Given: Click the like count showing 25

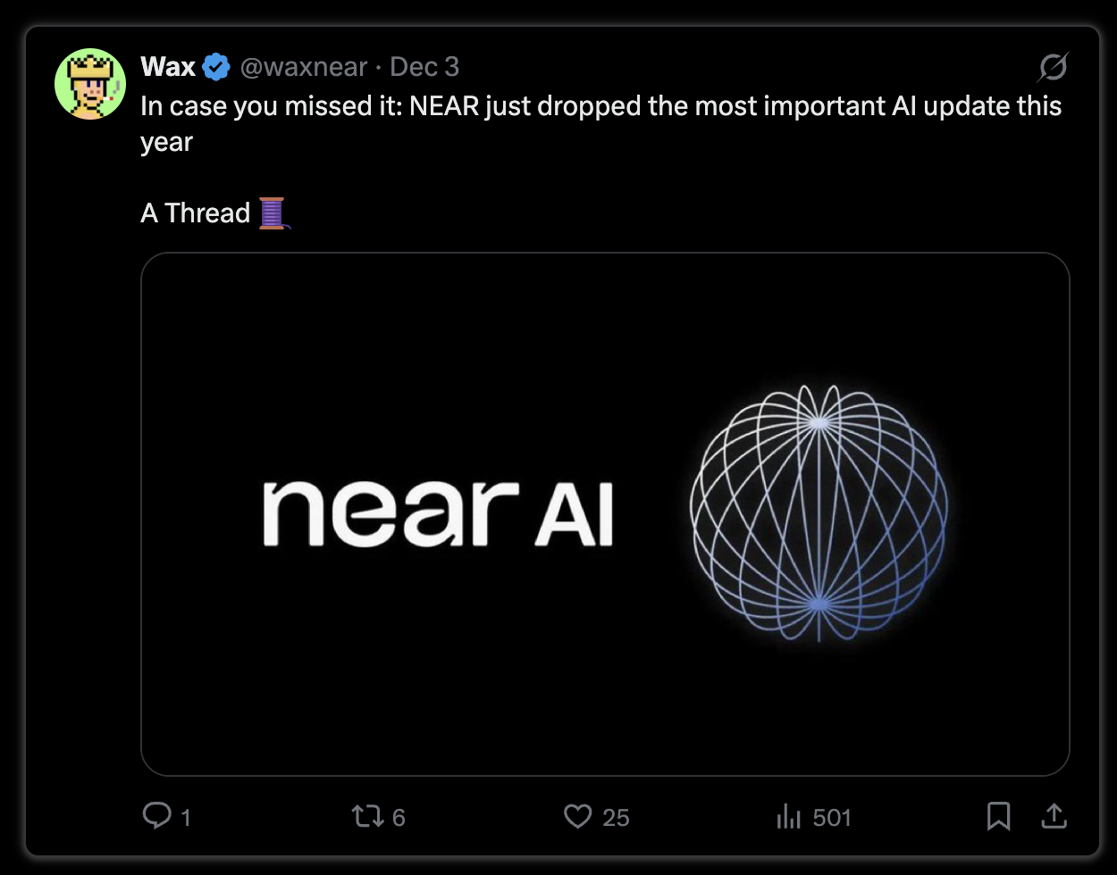Looking at the screenshot, I should click(616, 817).
